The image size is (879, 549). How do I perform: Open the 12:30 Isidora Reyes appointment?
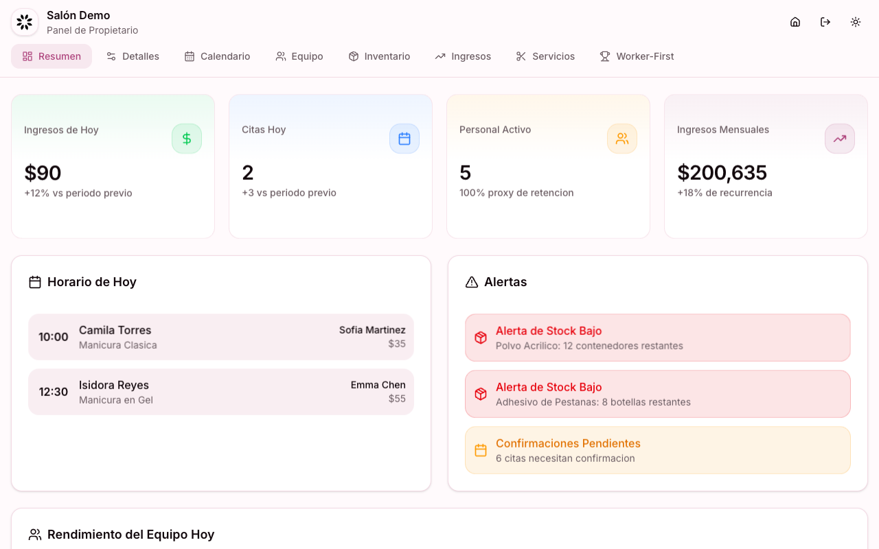click(221, 392)
